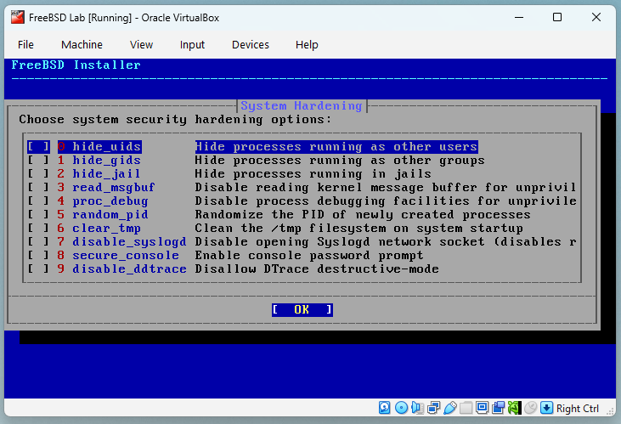Click 'Hide processes running as other groups' description
The width and height of the screenshot is (621, 424).
pos(340,160)
